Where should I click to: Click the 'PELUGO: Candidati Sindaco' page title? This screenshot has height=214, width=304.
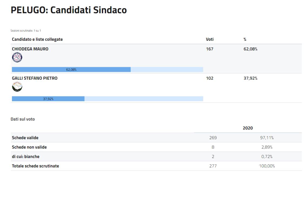[69, 10]
